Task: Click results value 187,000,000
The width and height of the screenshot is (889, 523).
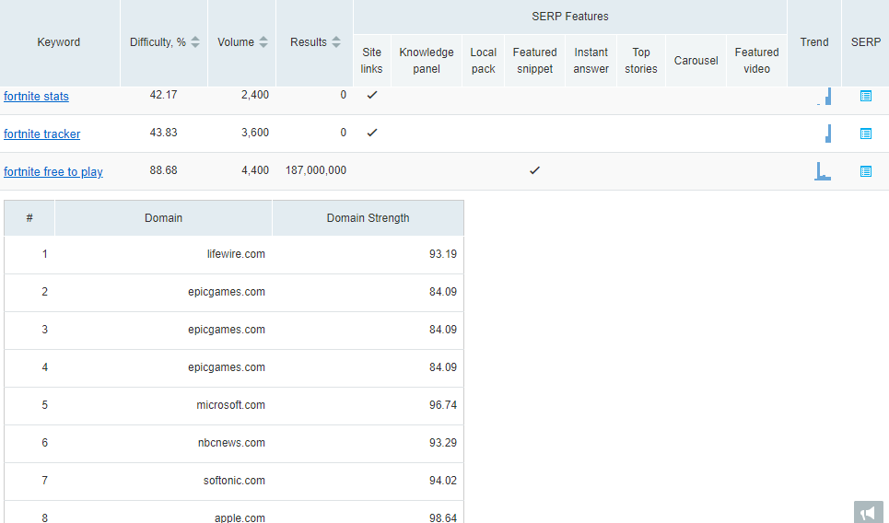Action: pos(316,170)
